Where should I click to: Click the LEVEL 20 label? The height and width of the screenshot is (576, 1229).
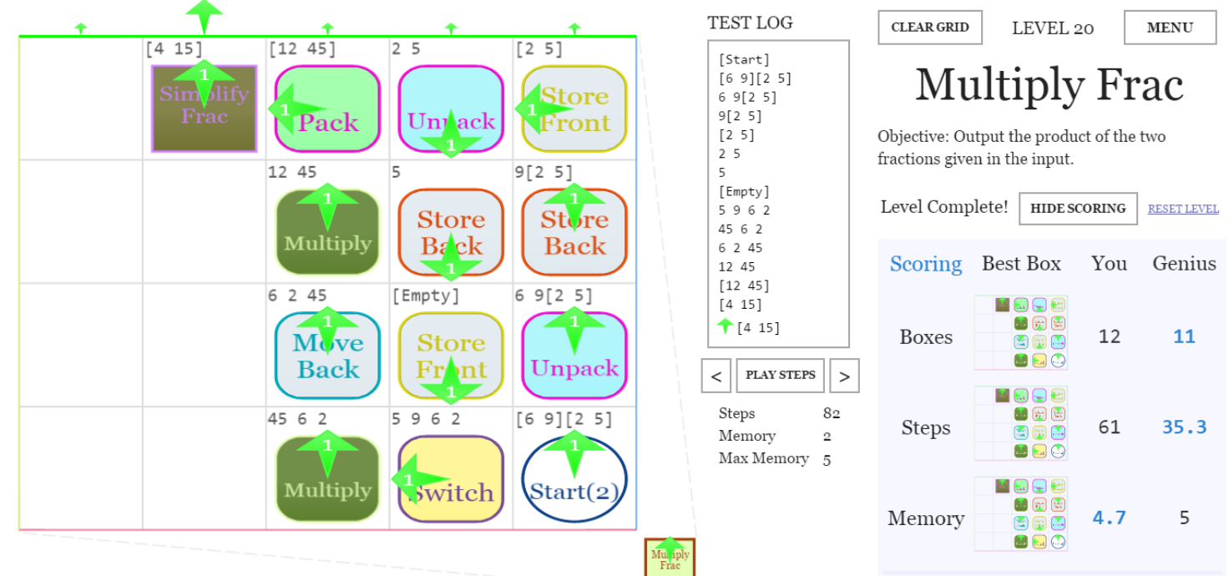[x=1053, y=28]
